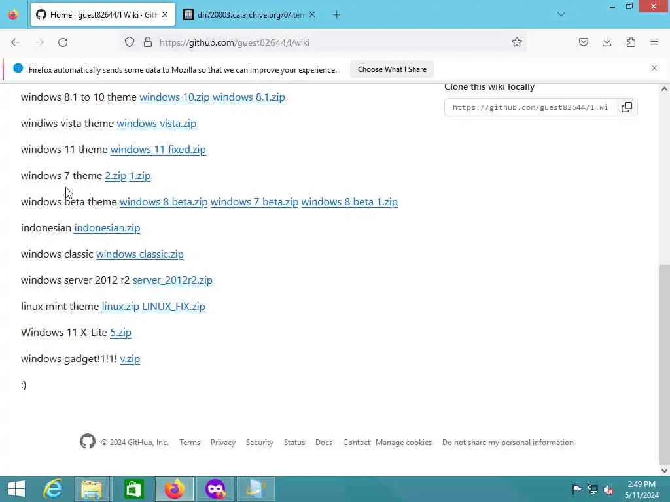
Task: Open the Security footer link
Action: [259, 443]
